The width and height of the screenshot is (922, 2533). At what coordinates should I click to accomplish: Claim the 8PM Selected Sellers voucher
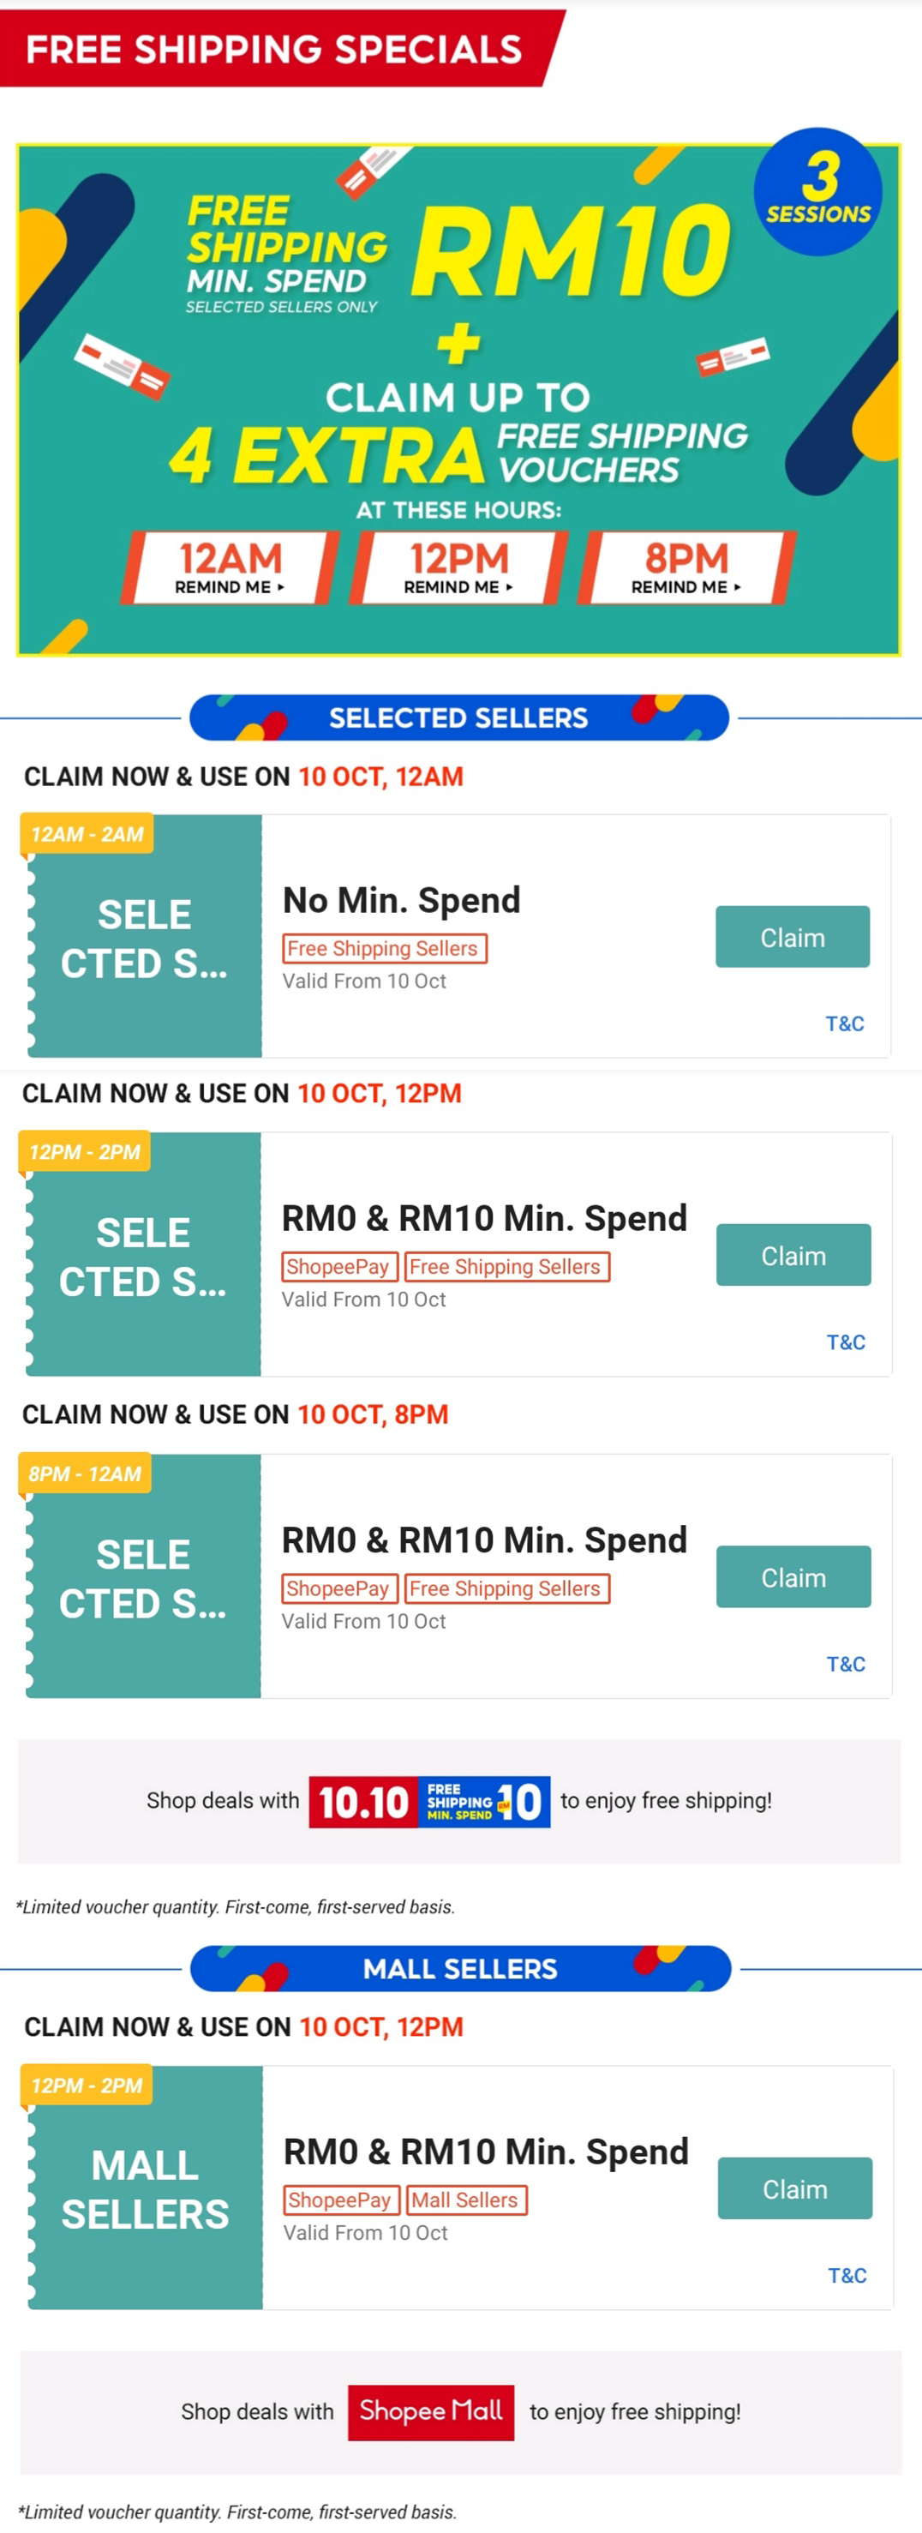pyautogui.click(x=793, y=1576)
